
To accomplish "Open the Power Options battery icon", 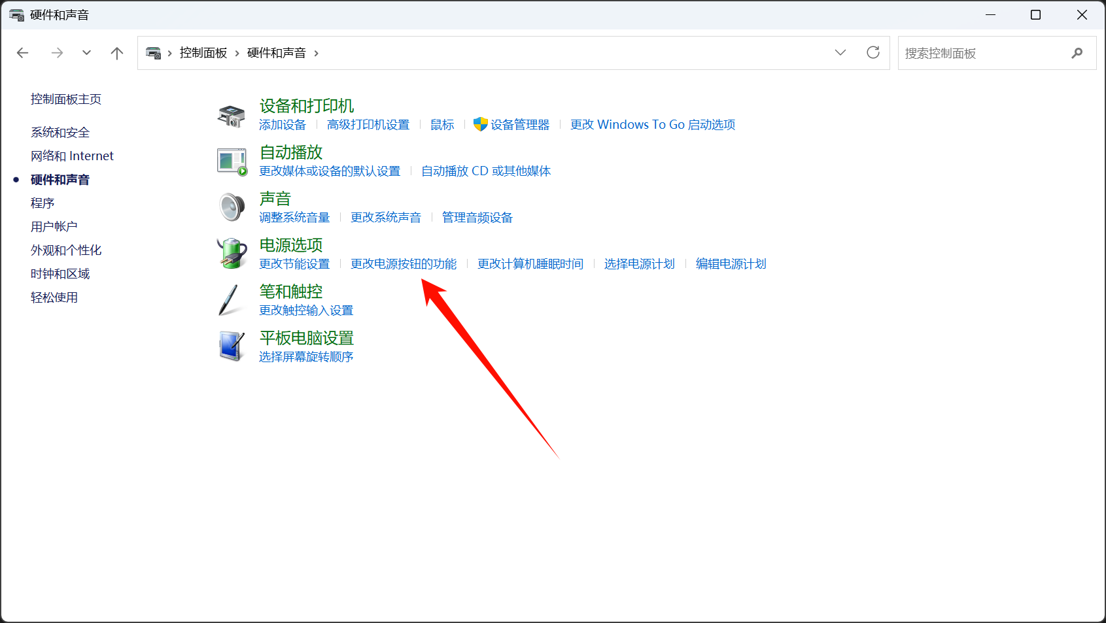I will tap(232, 254).
